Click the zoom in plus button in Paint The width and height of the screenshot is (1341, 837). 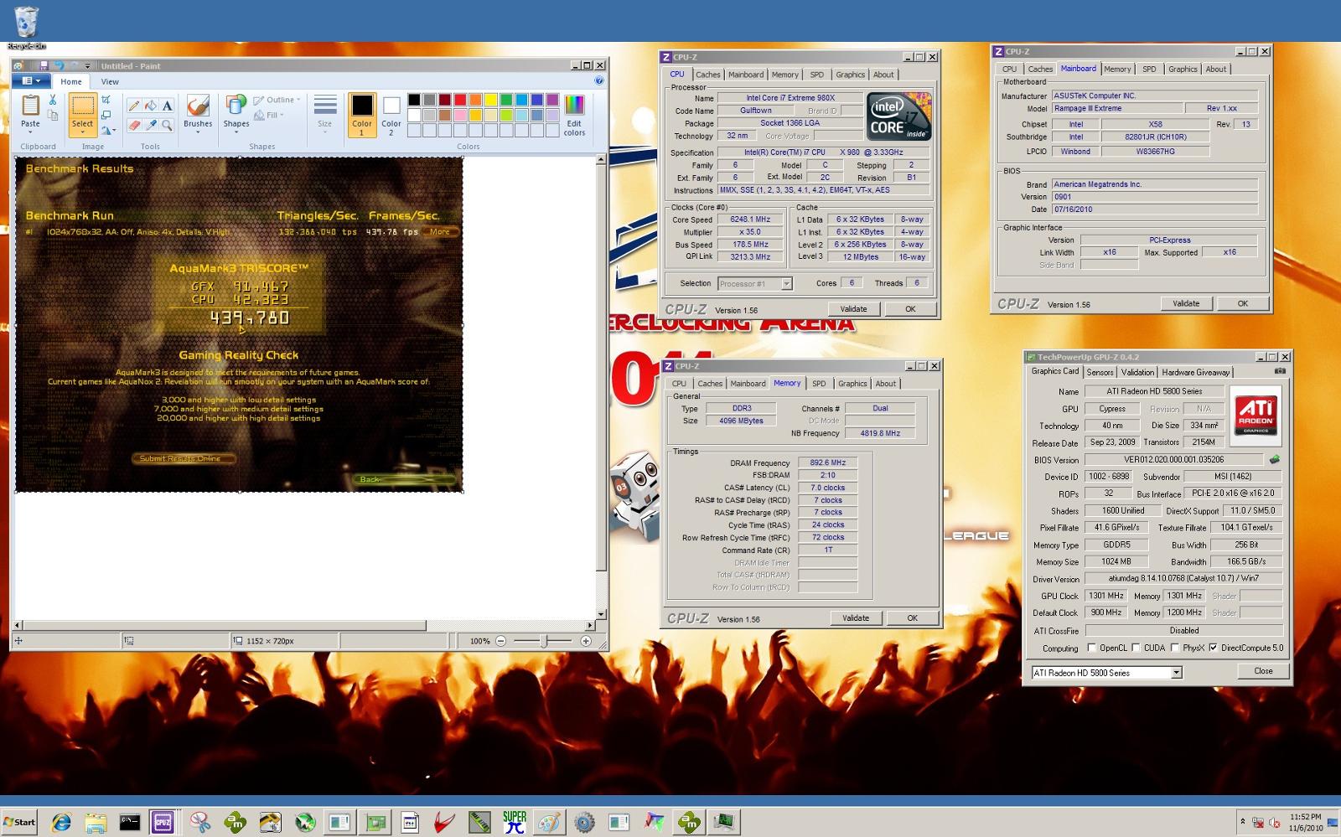click(586, 641)
